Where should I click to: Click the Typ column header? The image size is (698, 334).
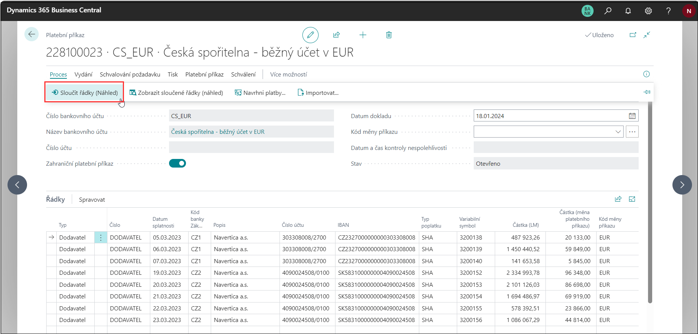[x=62, y=225]
